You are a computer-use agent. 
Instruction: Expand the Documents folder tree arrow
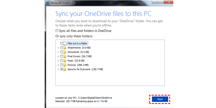coord(58,52)
